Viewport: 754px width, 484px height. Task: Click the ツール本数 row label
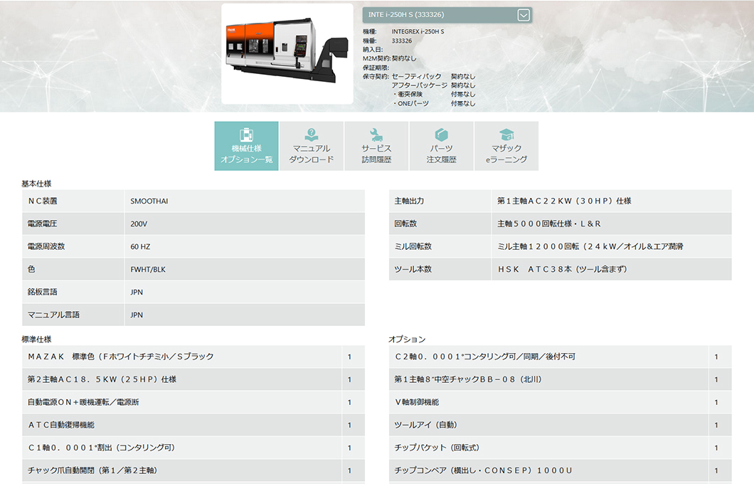coord(413,270)
